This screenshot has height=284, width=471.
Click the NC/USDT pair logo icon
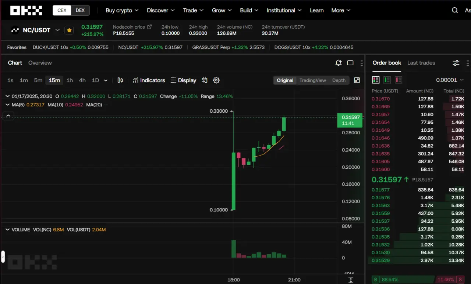click(x=15, y=30)
